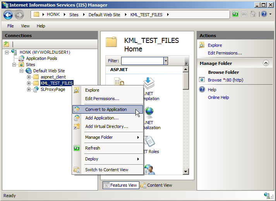
Task: Click the Browse *:80 (http) link
Action: (225, 80)
